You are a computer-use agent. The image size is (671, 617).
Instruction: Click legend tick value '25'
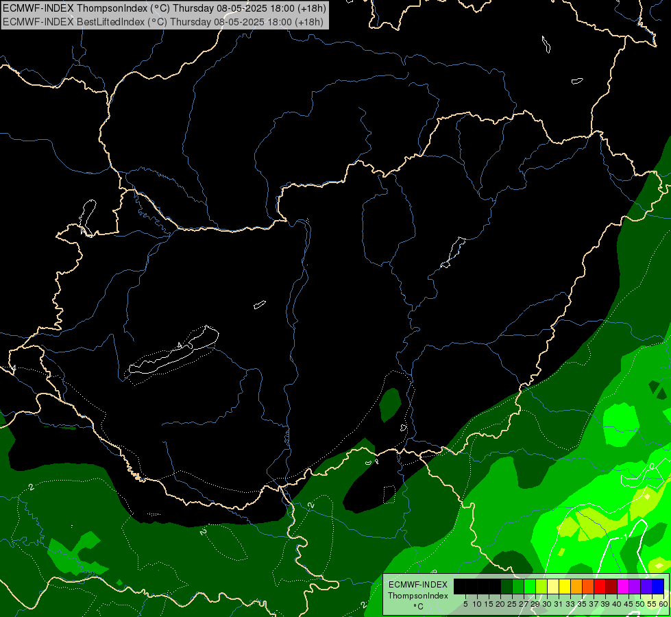pos(512,604)
